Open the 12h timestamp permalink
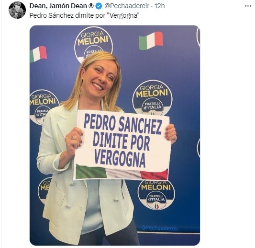Viewport: 255px width, 248px height. click(159, 6)
